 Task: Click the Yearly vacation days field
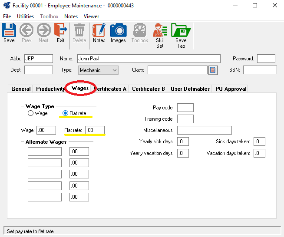tap(183, 153)
